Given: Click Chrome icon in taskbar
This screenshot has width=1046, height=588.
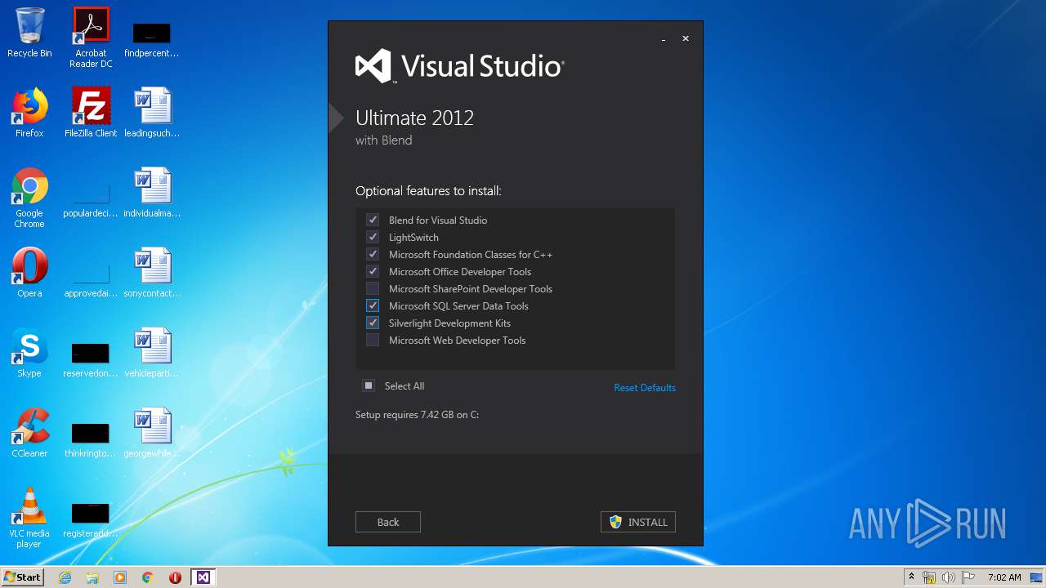Looking at the screenshot, I should pyautogui.click(x=148, y=577).
